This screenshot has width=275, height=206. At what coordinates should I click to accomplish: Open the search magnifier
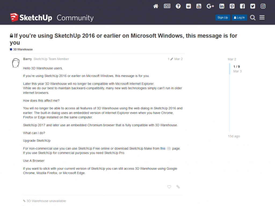click(x=253, y=18)
